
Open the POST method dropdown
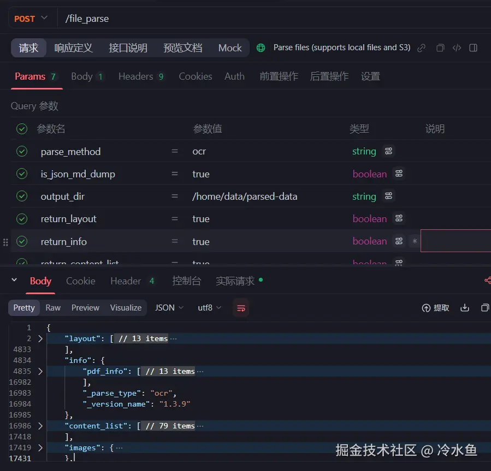coord(31,19)
